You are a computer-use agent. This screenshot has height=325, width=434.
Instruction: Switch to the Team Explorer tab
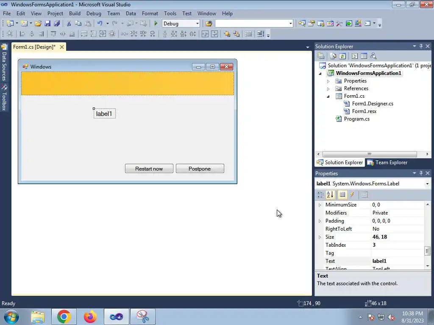pos(387,162)
